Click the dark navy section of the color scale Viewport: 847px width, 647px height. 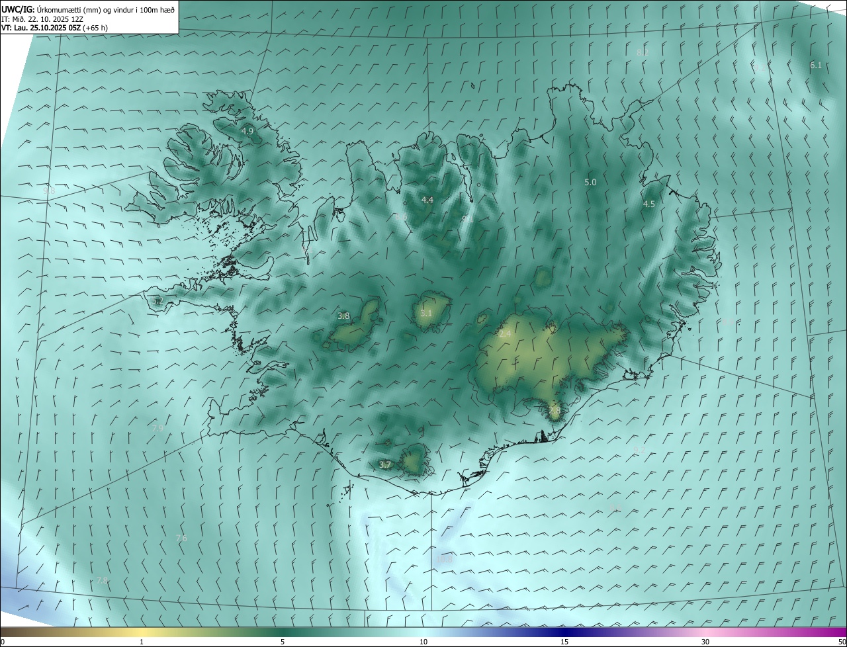coord(564,632)
